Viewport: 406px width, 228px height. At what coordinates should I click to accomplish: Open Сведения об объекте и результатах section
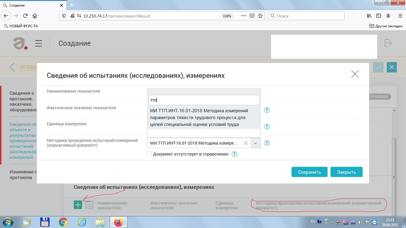(x=23, y=141)
